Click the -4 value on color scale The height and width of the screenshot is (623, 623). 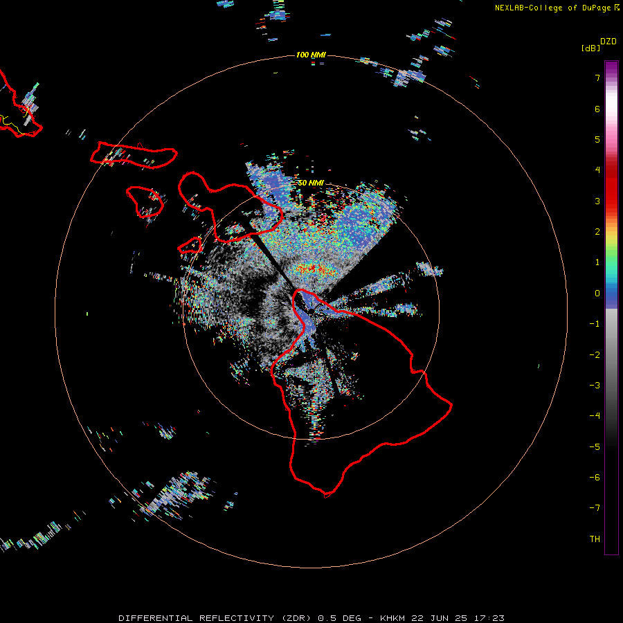[595, 415]
